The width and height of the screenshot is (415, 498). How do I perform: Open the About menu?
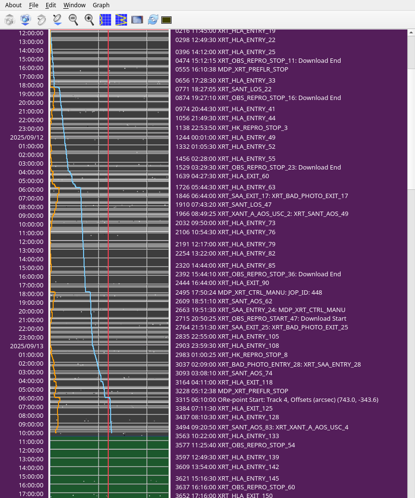pos(13,5)
